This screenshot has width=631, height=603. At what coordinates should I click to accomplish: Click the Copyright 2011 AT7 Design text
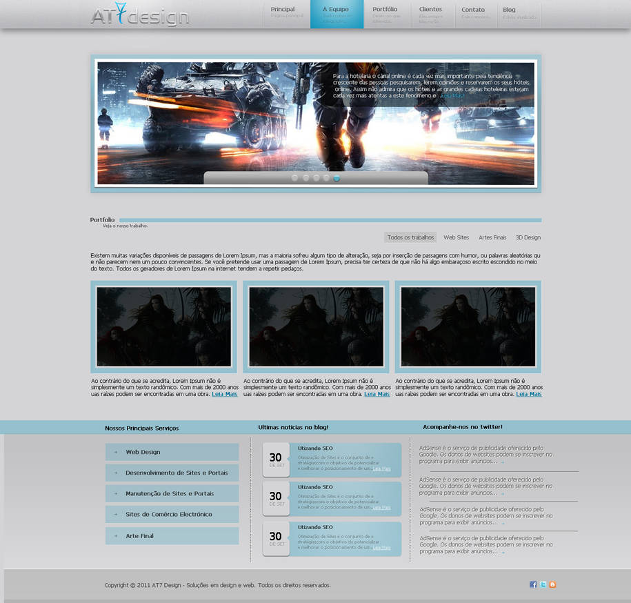tap(217, 585)
